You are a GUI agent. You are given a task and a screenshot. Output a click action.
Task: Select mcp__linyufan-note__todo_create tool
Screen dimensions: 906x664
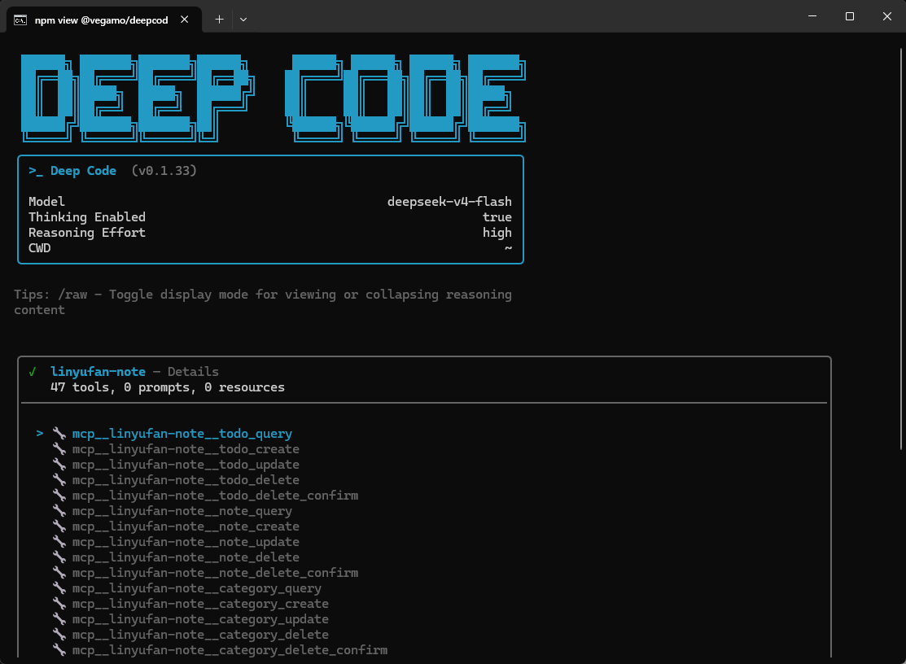tap(186, 448)
